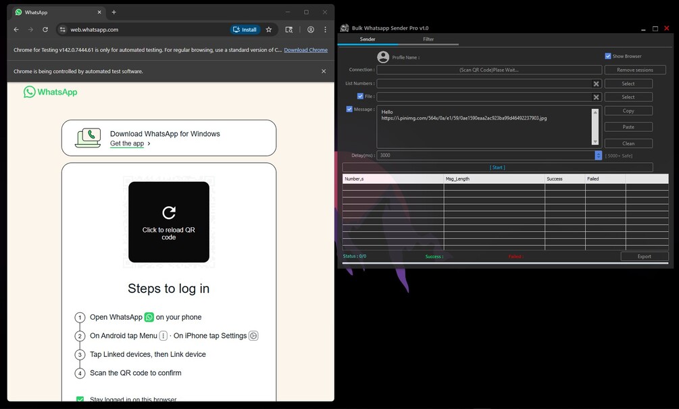The height and width of the screenshot is (409, 679).
Task: Click the Export button
Action: pos(645,256)
